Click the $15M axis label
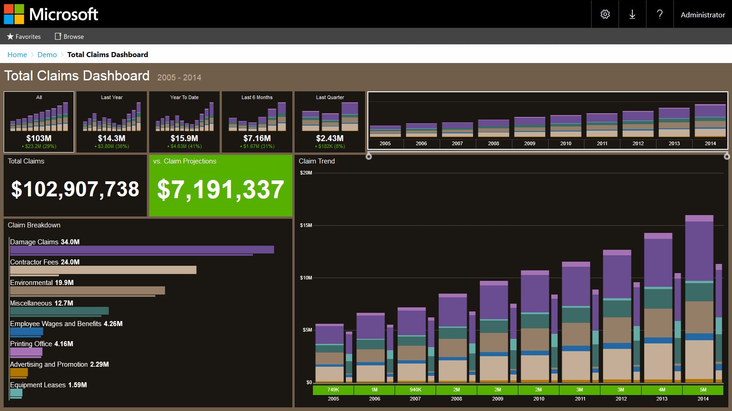 point(306,225)
